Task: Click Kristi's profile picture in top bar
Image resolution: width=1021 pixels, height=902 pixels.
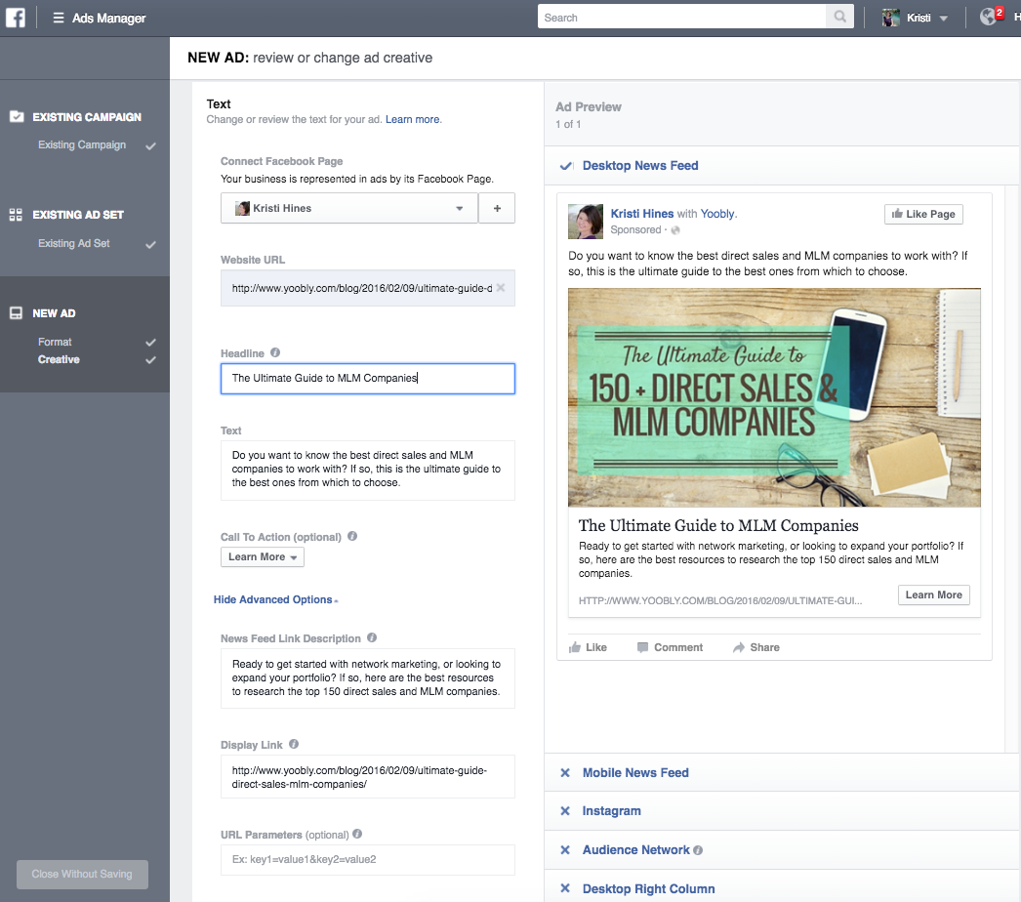Action: [891, 18]
